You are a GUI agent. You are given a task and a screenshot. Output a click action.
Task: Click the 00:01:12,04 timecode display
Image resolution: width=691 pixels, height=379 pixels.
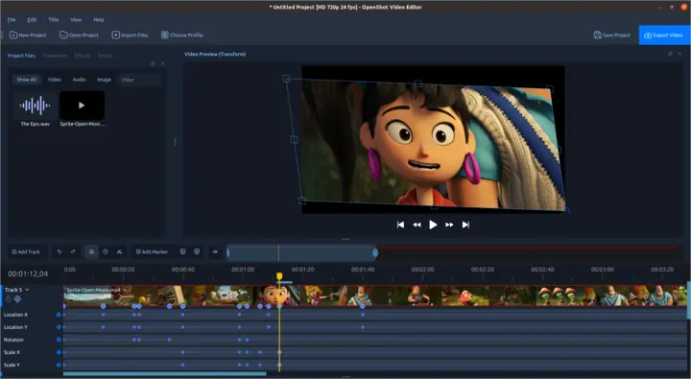(x=28, y=273)
